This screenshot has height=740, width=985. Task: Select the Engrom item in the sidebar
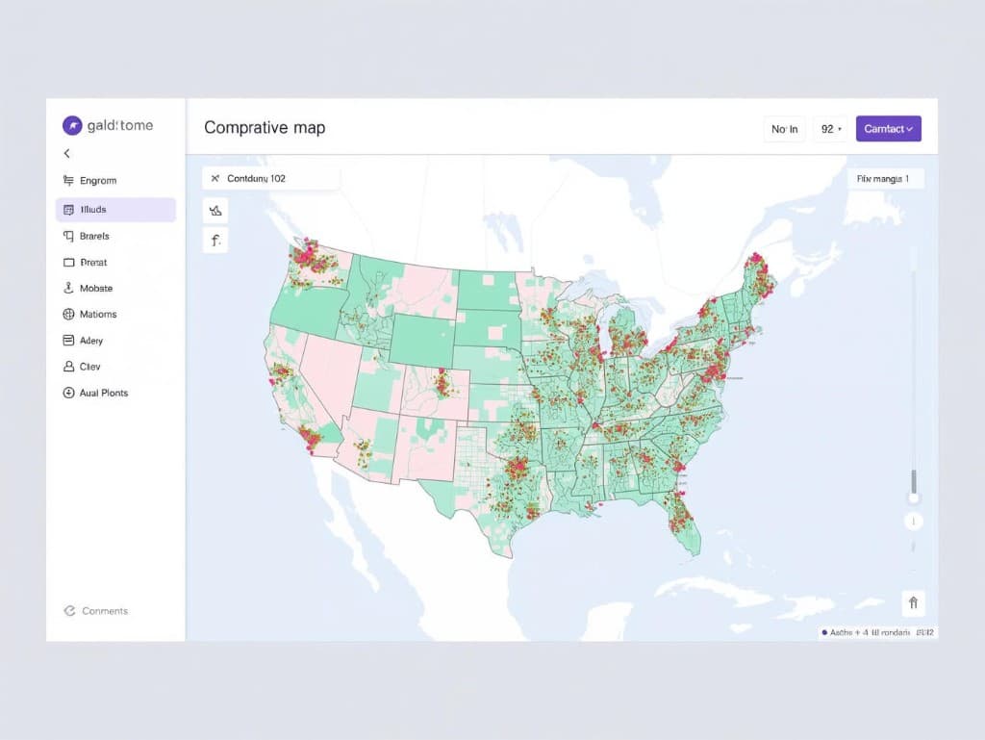99,180
